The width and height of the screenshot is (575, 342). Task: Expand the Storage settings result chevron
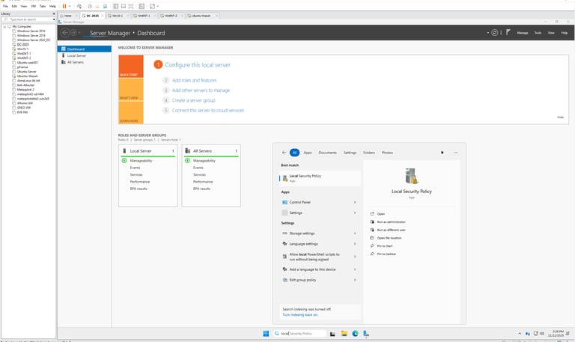(355, 233)
